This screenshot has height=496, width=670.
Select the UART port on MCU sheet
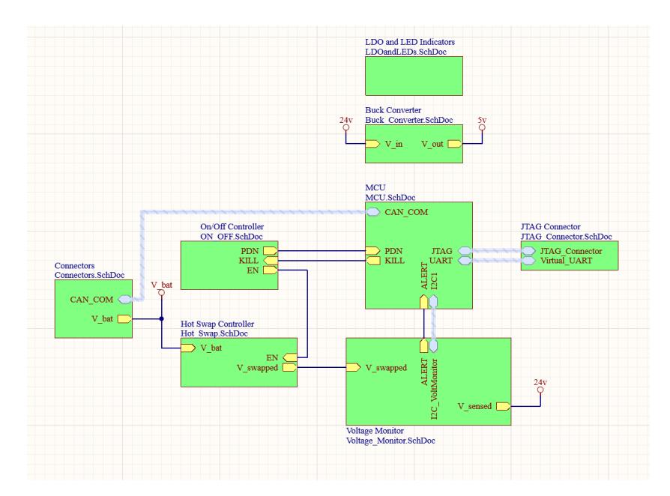click(x=465, y=261)
